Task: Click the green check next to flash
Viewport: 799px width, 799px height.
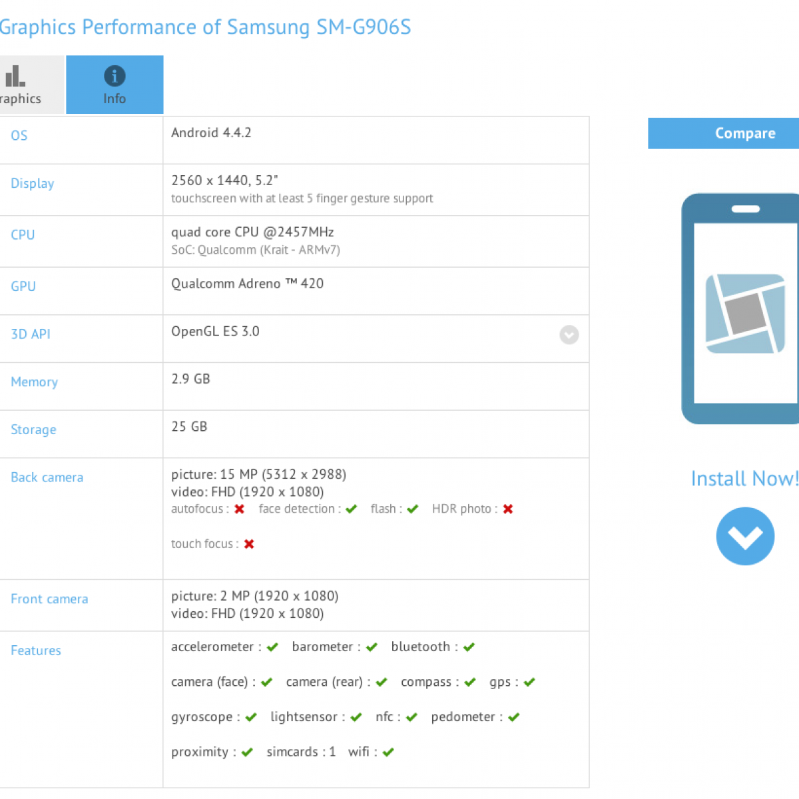Action: click(413, 509)
